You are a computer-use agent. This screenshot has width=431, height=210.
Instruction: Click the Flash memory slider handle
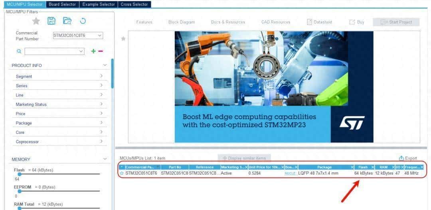click(x=19, y=174)
